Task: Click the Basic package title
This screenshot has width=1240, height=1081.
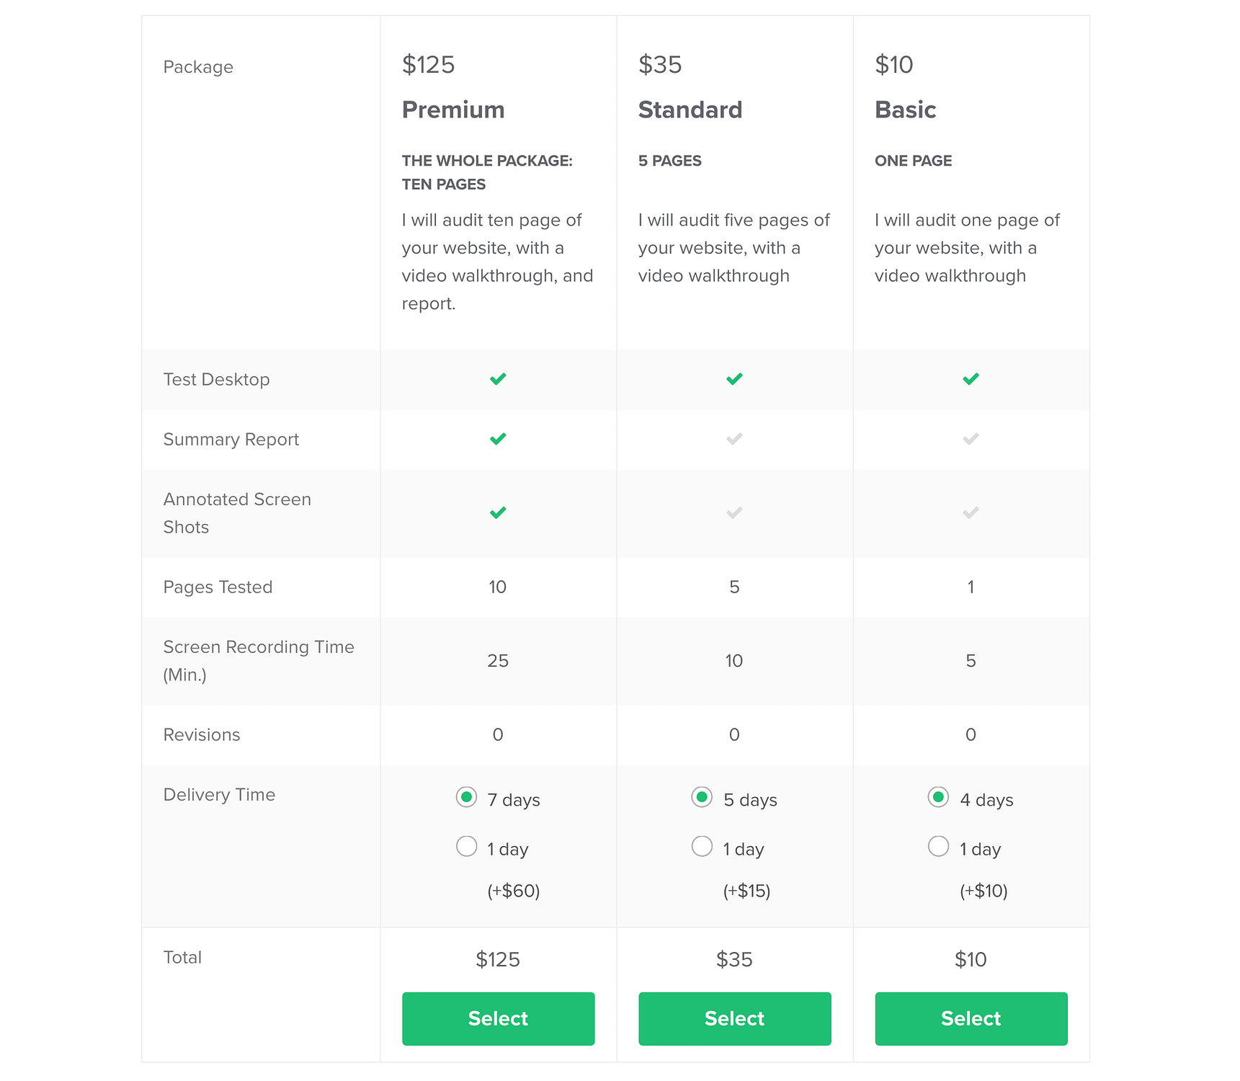Action: point(905,110)
